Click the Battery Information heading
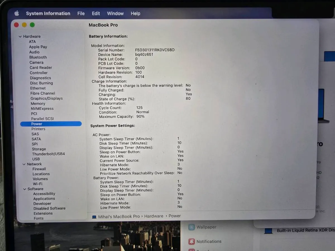Viewport: 335px width, 251px height. click(x=108, y=37)
